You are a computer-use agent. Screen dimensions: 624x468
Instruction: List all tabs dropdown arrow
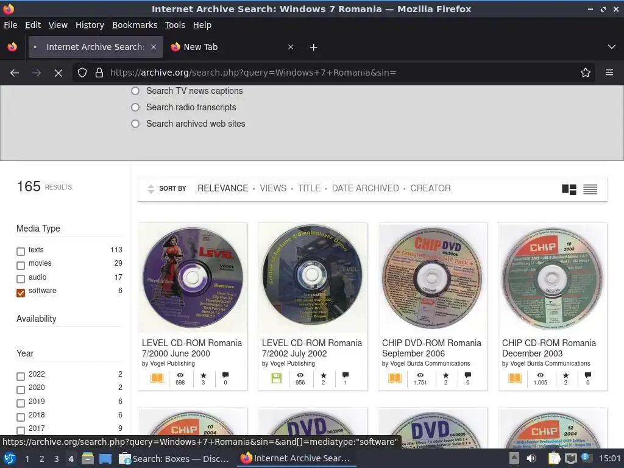coord(612,47)
